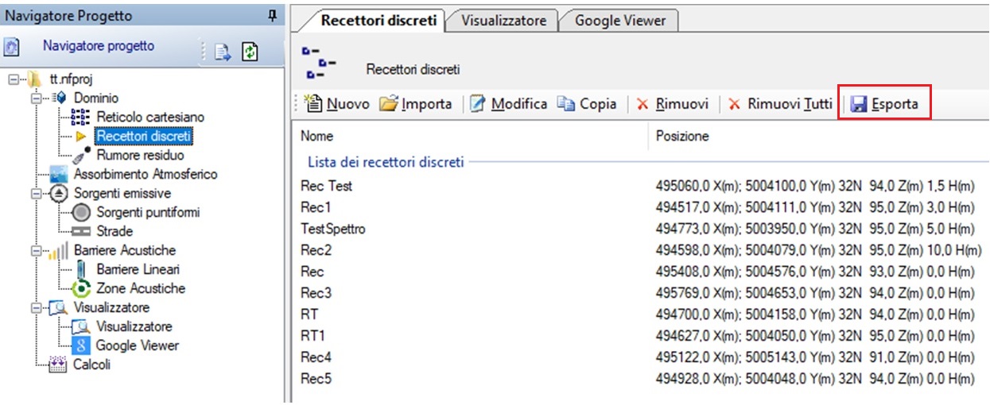Select Reticolo cartesiano in project tree

149,118
